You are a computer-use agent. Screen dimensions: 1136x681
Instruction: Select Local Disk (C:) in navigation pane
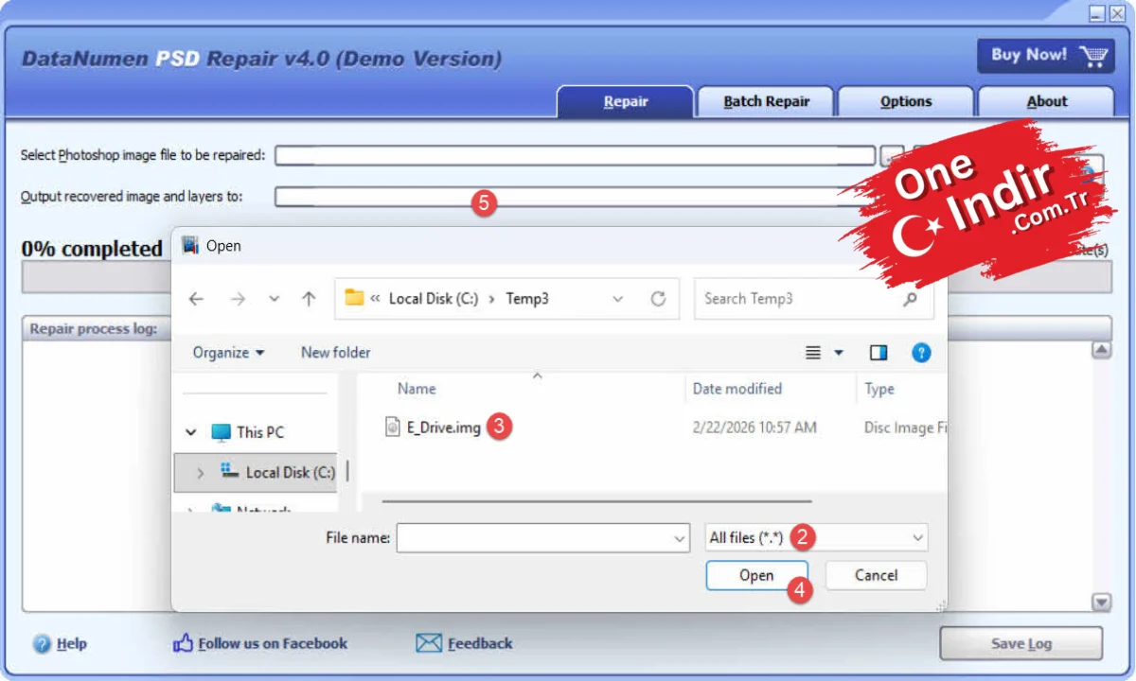click(291, 473)
